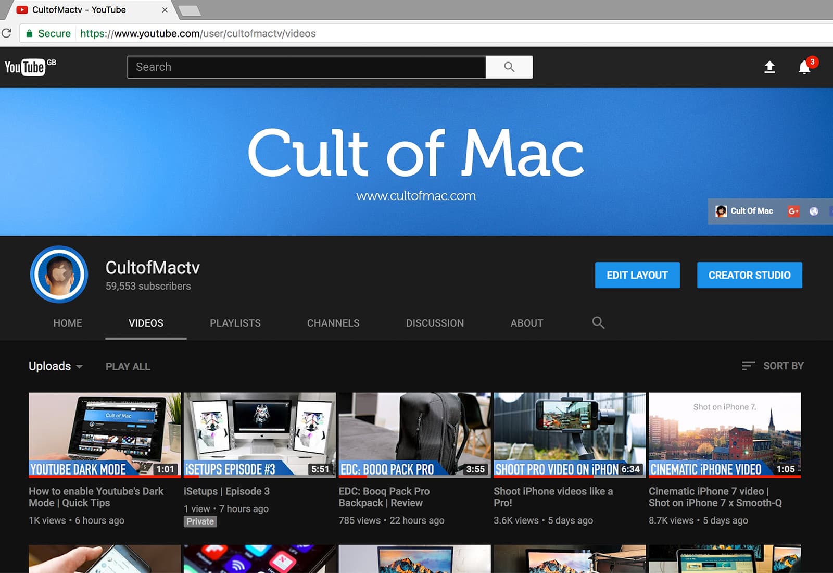Go to the About tab
833x573 pixels.
526,323
